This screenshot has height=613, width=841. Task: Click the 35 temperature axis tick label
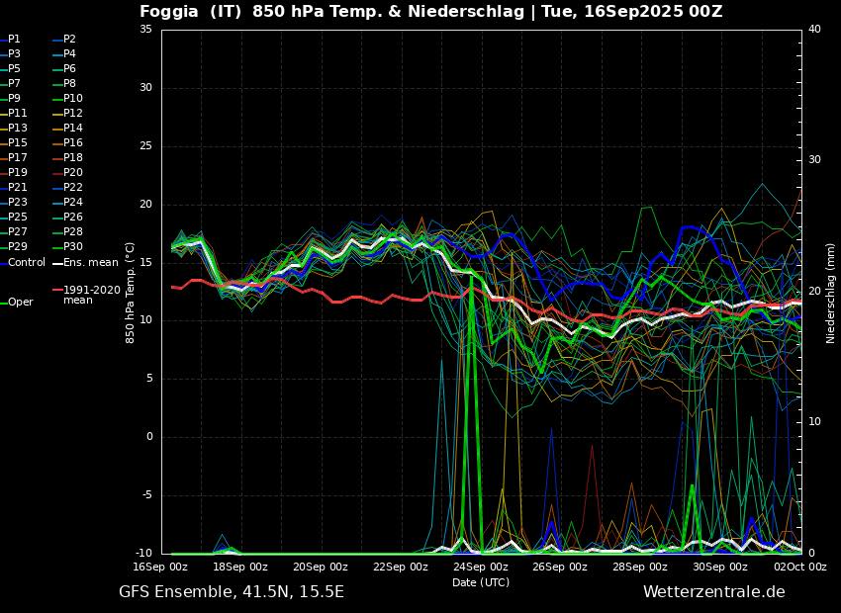(145, 30)
